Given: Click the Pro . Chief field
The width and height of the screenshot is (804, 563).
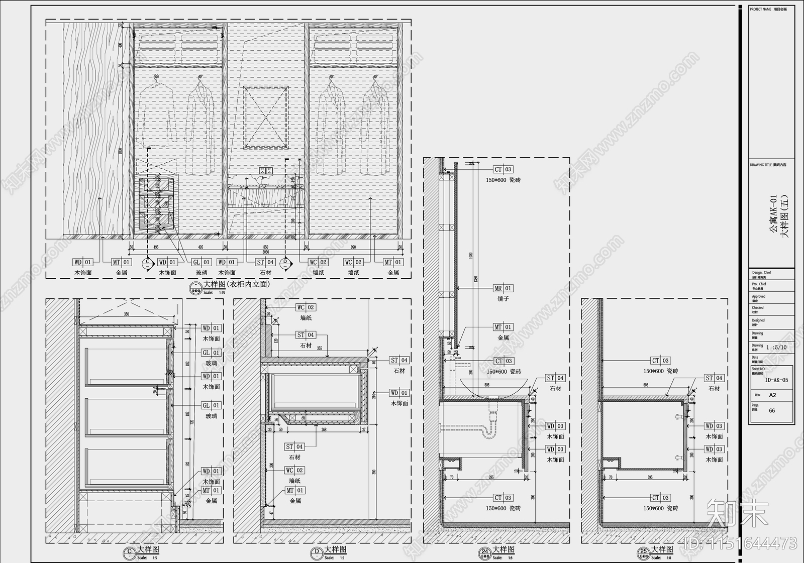Looking at the screenshot, I should 771,286.
